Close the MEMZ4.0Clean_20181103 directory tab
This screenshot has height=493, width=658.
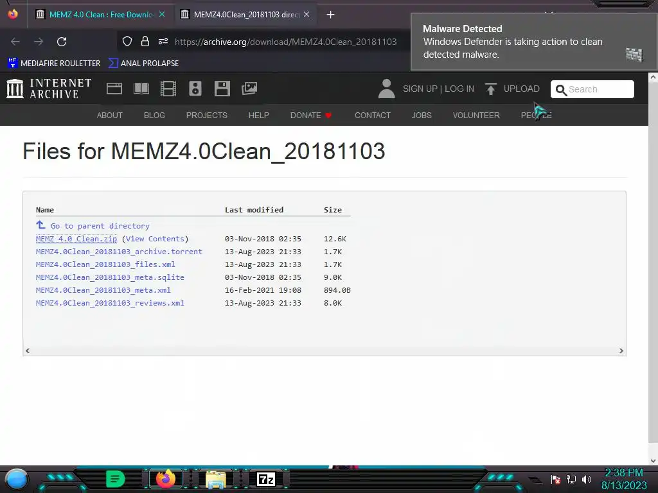click(x=307, y=14)
